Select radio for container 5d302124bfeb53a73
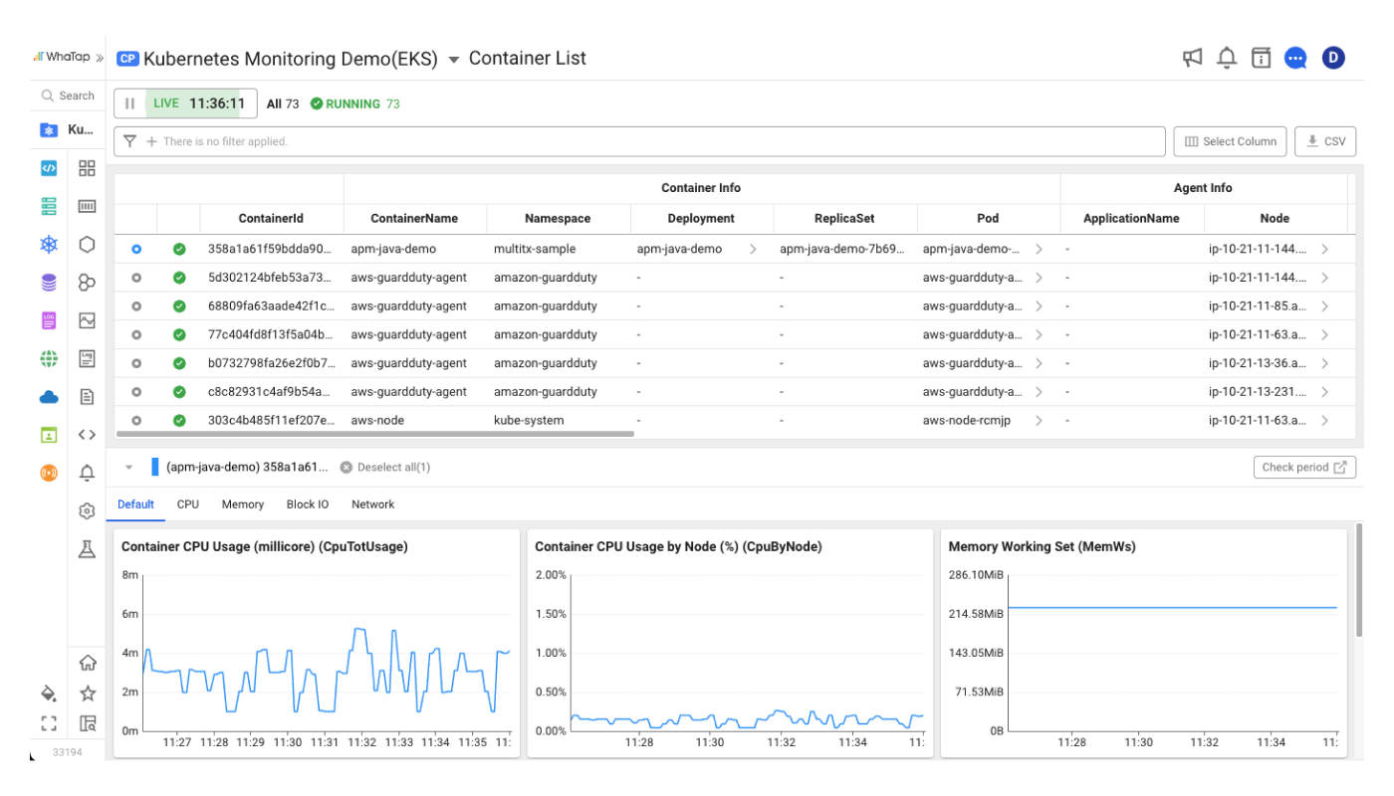This screenshot has height=796, width=1394. click(x=136, y=278)
